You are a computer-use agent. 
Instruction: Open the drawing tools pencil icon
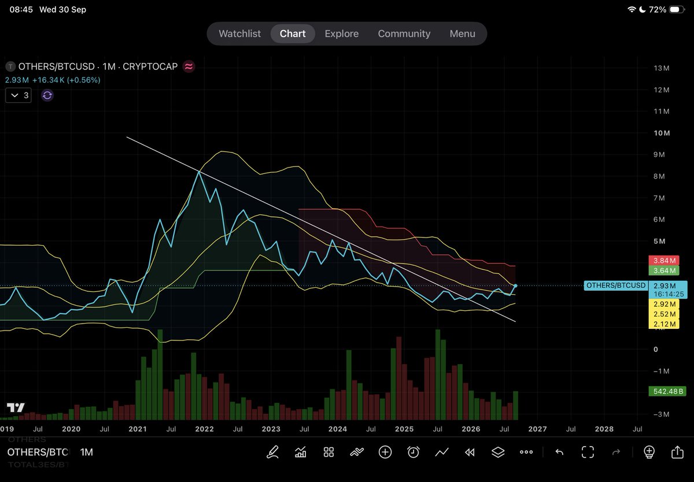[x=272, y=452]
